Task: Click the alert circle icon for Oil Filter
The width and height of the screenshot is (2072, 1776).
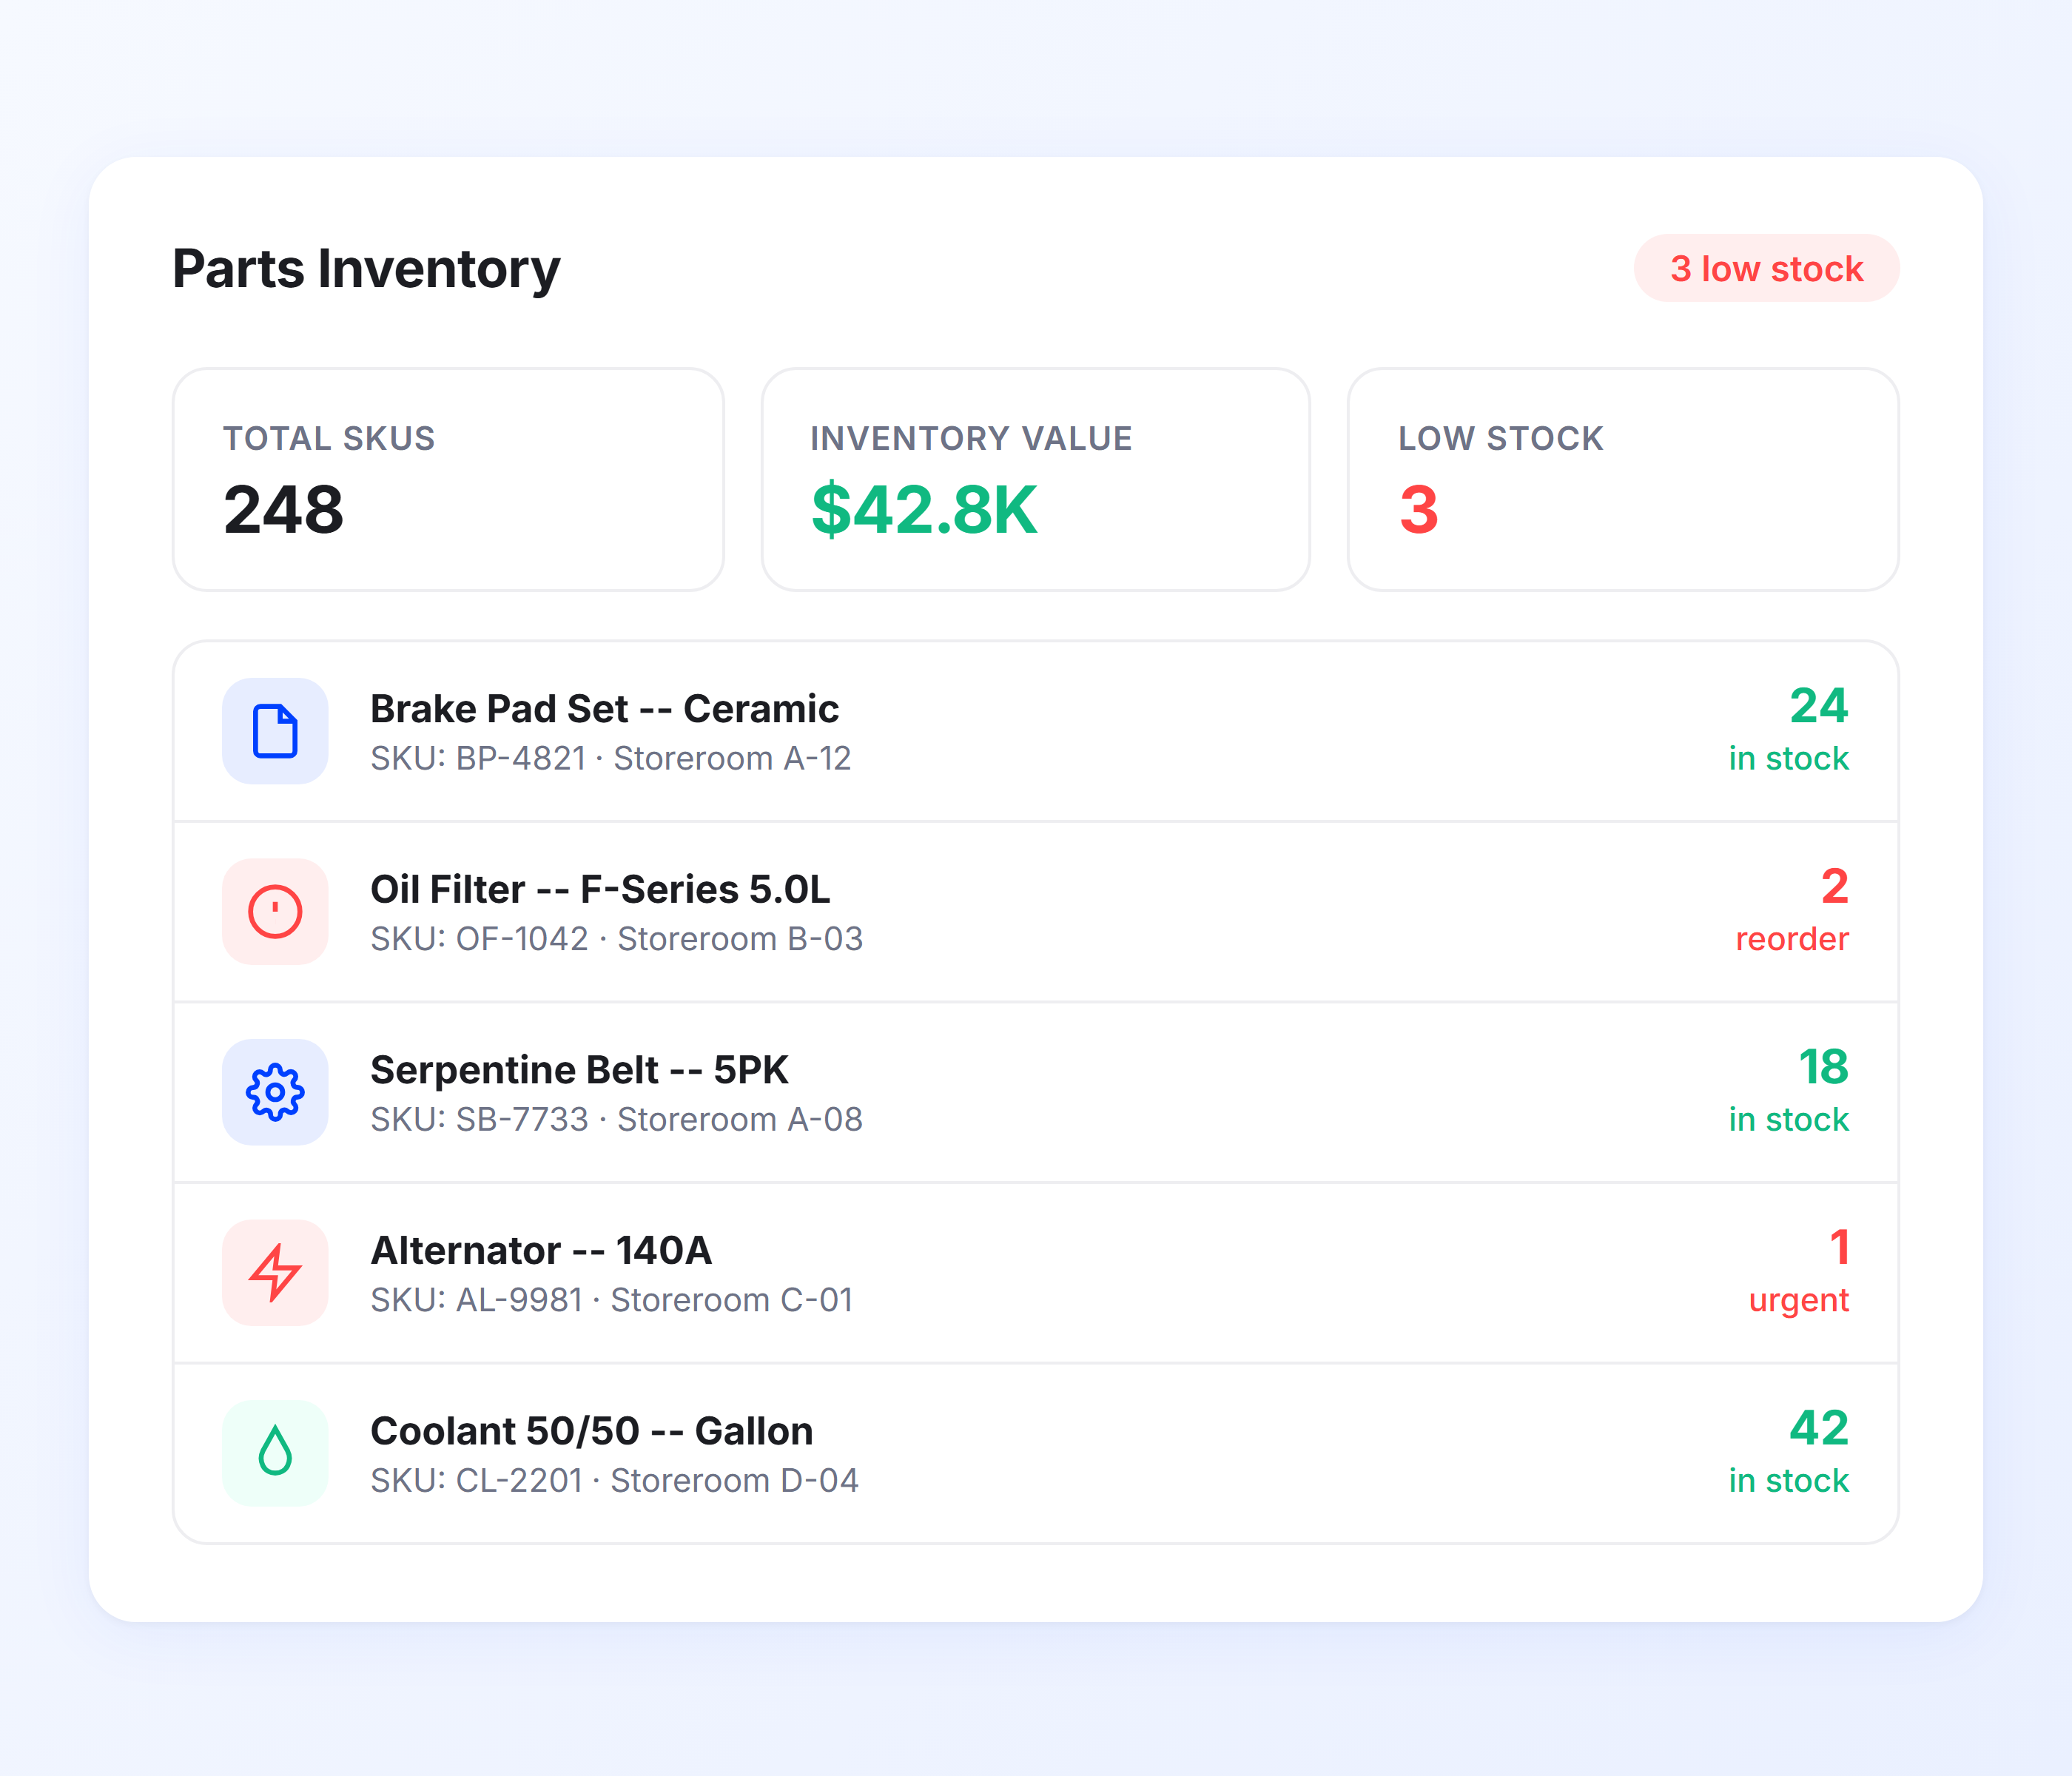Action: (x=275, y=911)
